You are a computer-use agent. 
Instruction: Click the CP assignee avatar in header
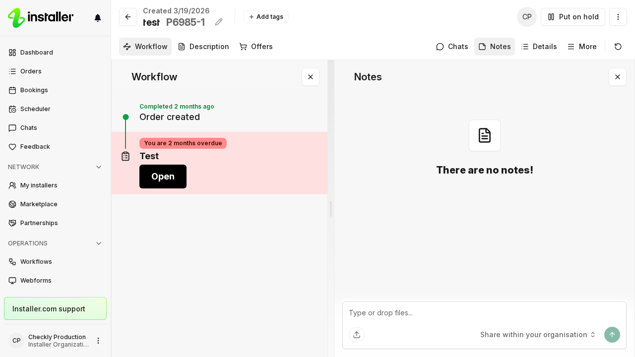(527, 17)
